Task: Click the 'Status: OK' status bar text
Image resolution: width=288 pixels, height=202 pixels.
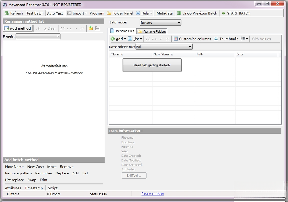Action: pos(99,194)
